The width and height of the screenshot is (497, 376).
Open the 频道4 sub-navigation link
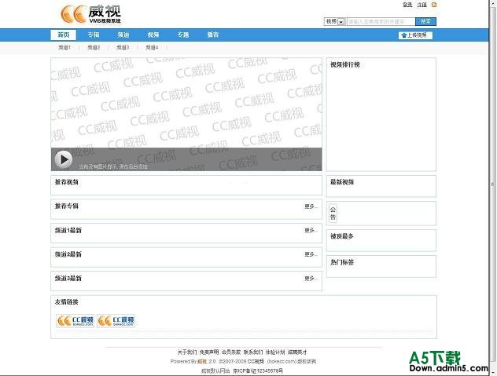coord(152,47)
